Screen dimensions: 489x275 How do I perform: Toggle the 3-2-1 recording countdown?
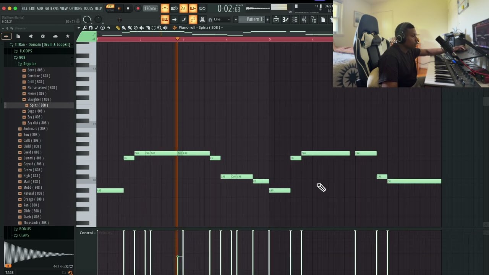tap(183, 8)
